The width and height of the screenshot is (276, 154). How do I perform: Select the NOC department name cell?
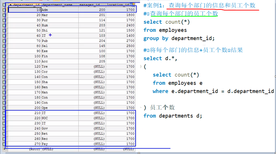pos(60,118)
